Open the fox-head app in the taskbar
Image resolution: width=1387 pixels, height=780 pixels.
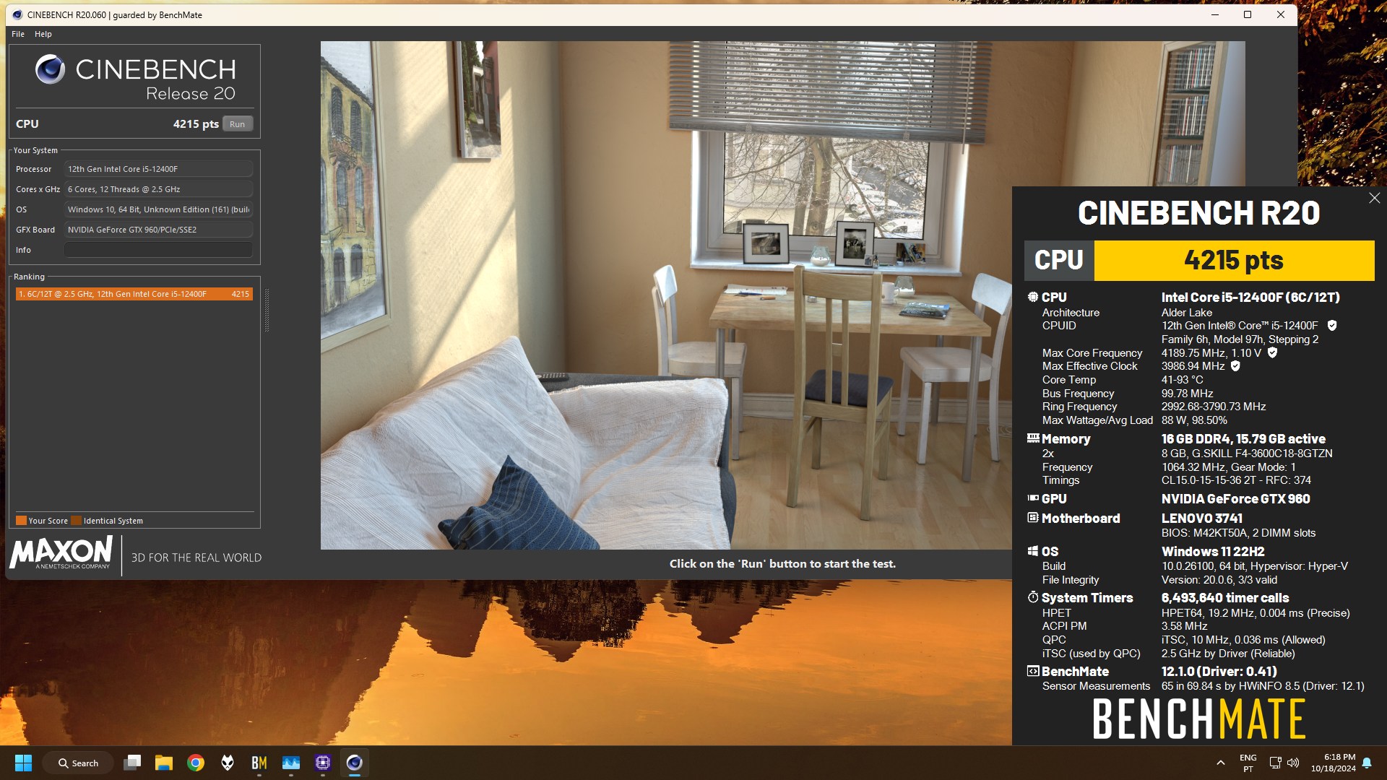pyautogui.click(x=228, y=763)
